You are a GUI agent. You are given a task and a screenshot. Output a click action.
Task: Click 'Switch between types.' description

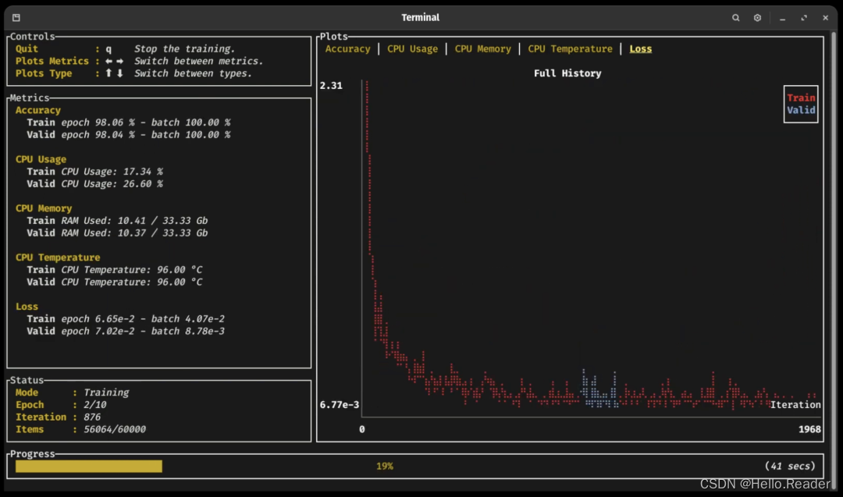coord(193,73)
